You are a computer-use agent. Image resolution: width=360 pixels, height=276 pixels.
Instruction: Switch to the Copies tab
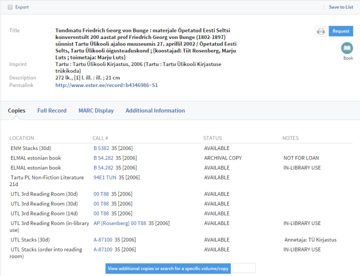[17, 110]
